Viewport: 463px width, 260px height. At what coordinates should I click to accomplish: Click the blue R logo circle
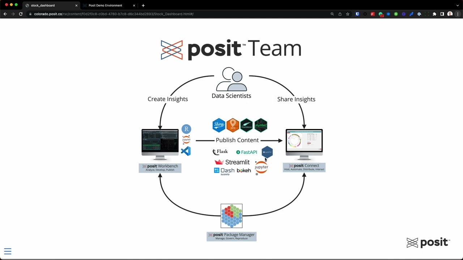[186, 129]
